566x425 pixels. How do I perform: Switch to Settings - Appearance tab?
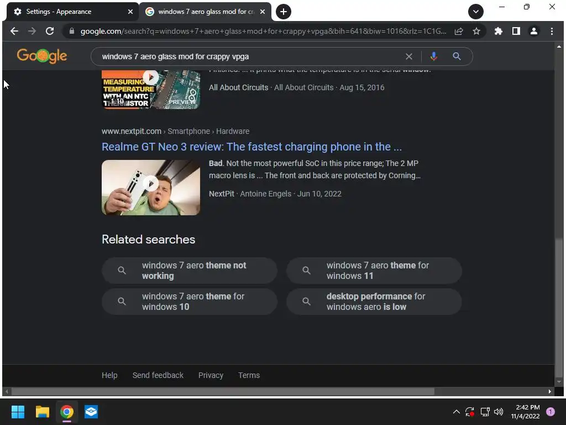pos(72,12)
